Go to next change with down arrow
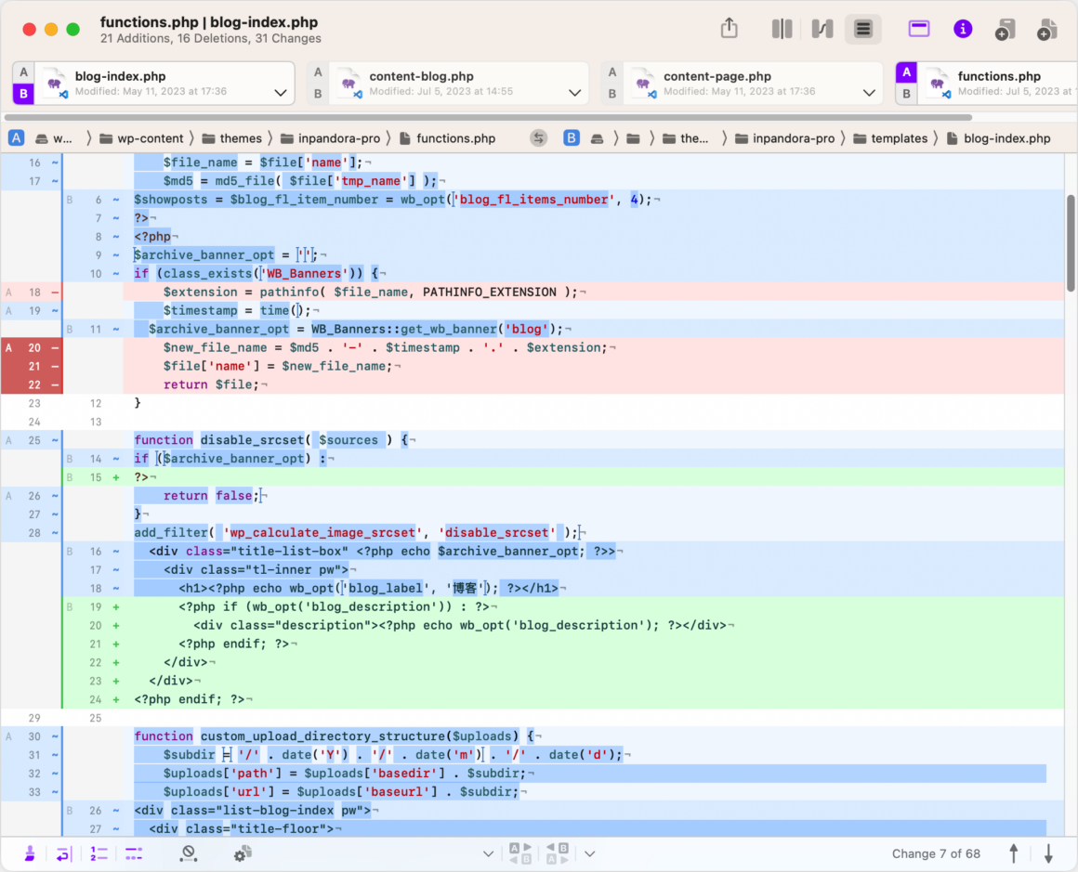 [x=1048, y=853]
